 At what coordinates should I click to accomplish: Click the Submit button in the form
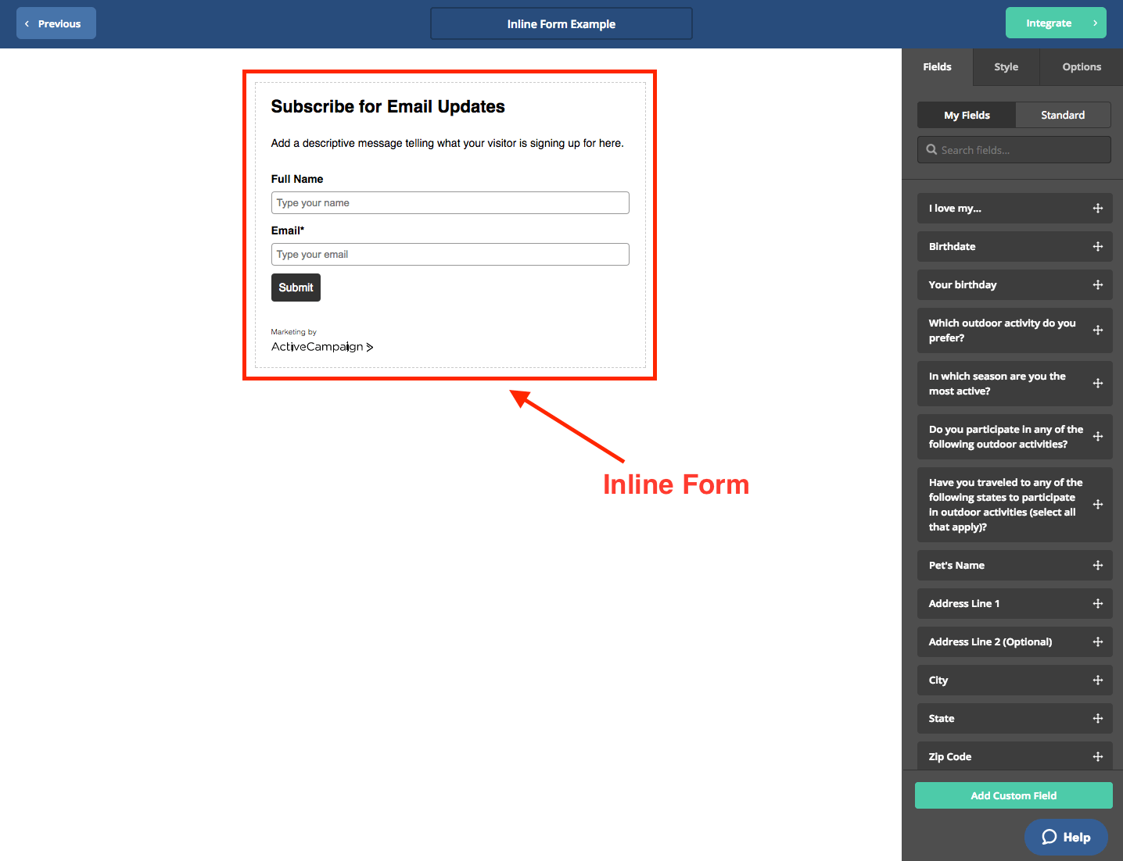pyautogui.click(x=296, y=288)
